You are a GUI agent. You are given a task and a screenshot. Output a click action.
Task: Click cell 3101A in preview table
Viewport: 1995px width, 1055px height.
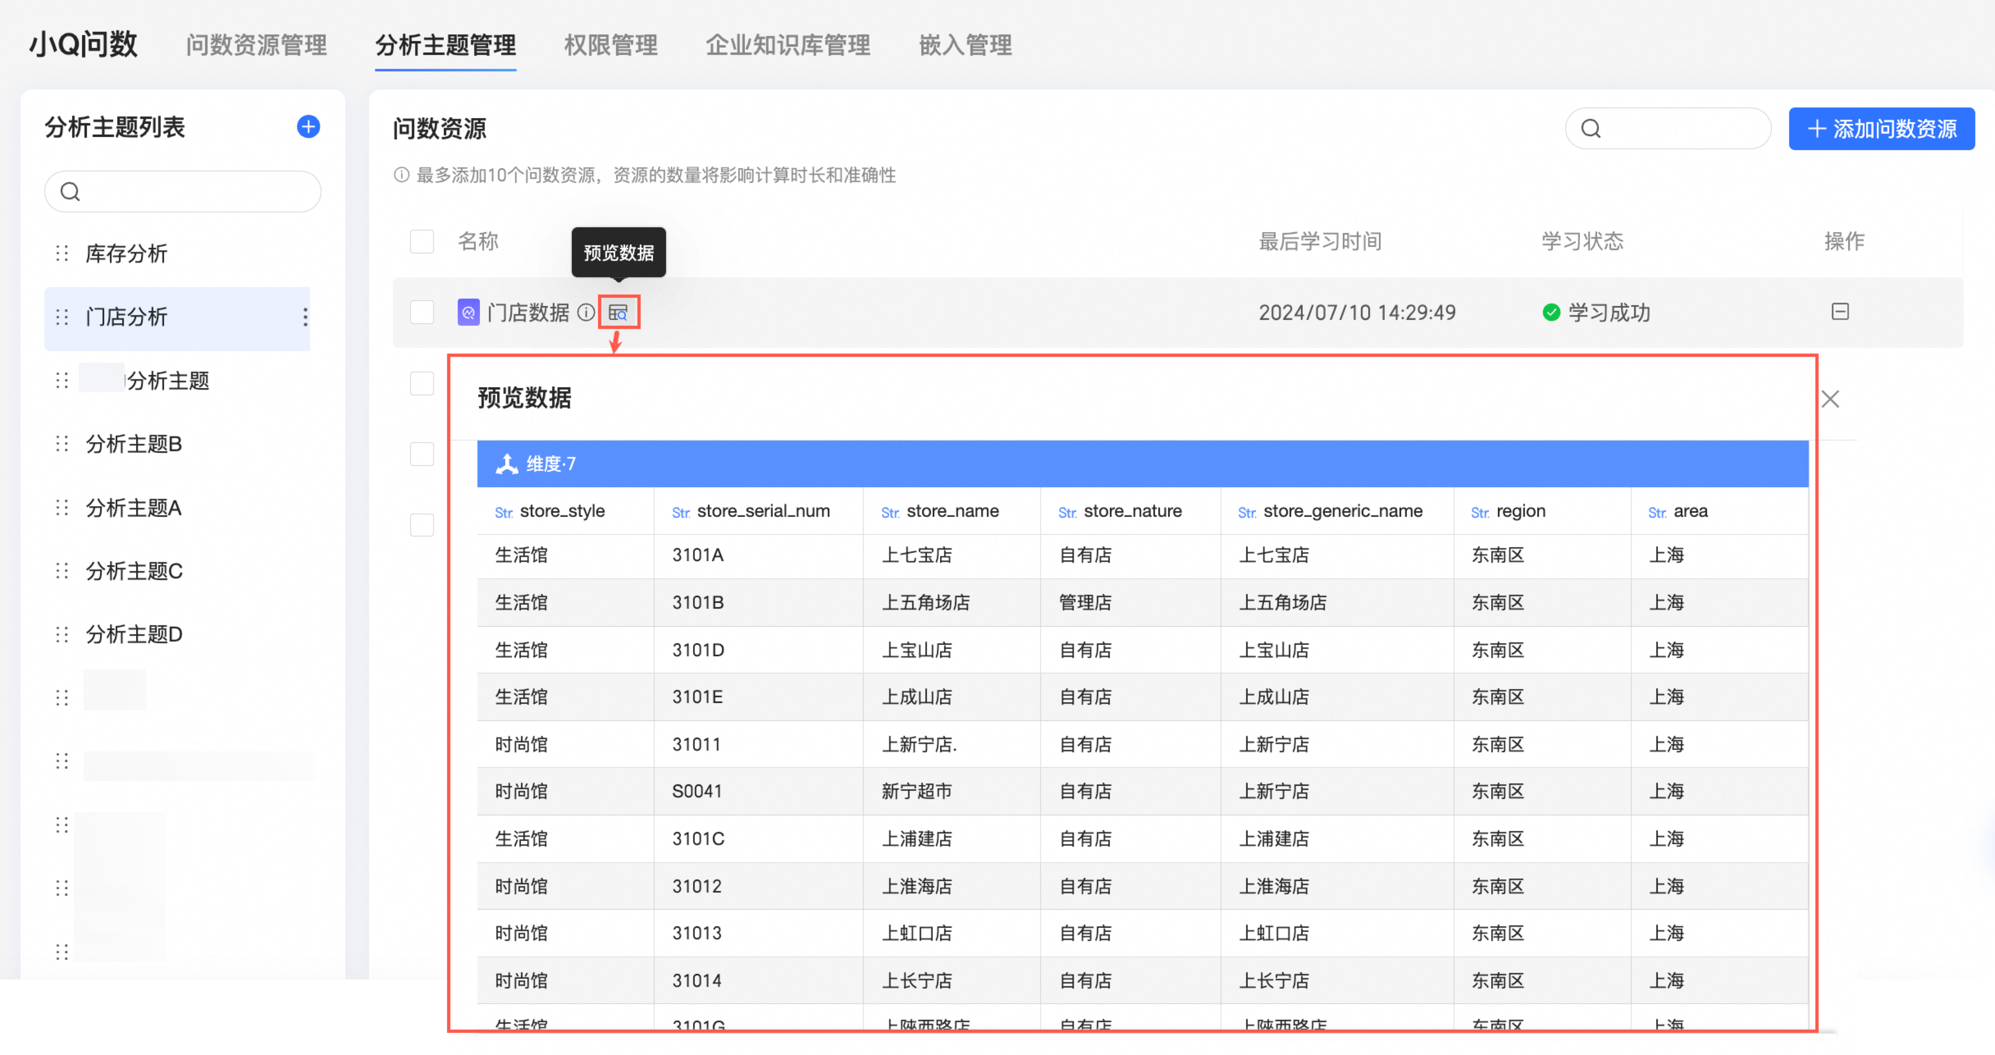(x=698, y=555)
